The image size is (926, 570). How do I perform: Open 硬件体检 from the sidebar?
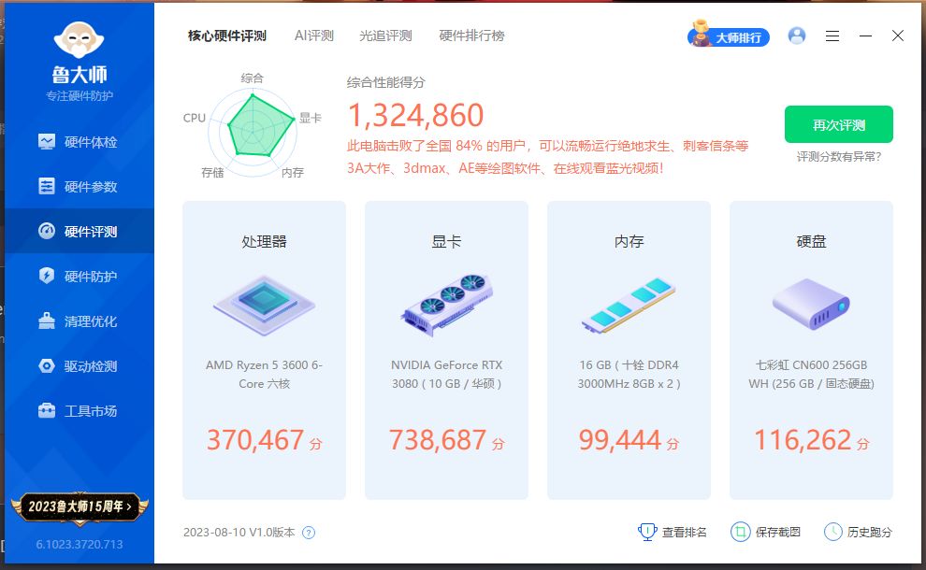pos(80,142)
